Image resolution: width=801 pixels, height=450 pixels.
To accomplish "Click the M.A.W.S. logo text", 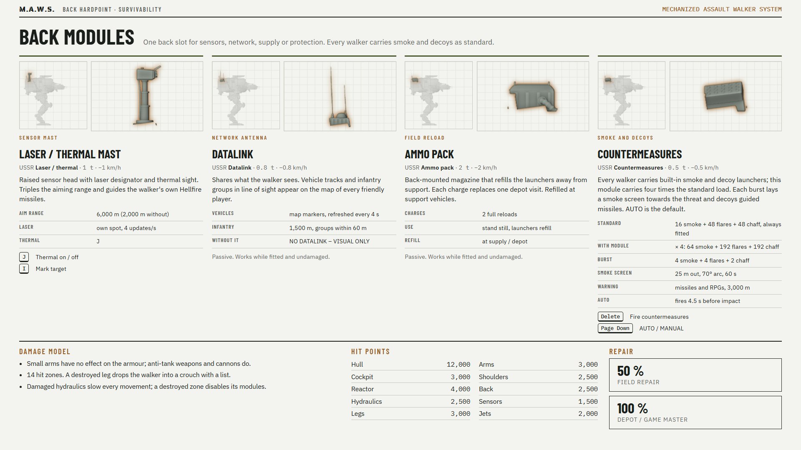I will point(37,9).
